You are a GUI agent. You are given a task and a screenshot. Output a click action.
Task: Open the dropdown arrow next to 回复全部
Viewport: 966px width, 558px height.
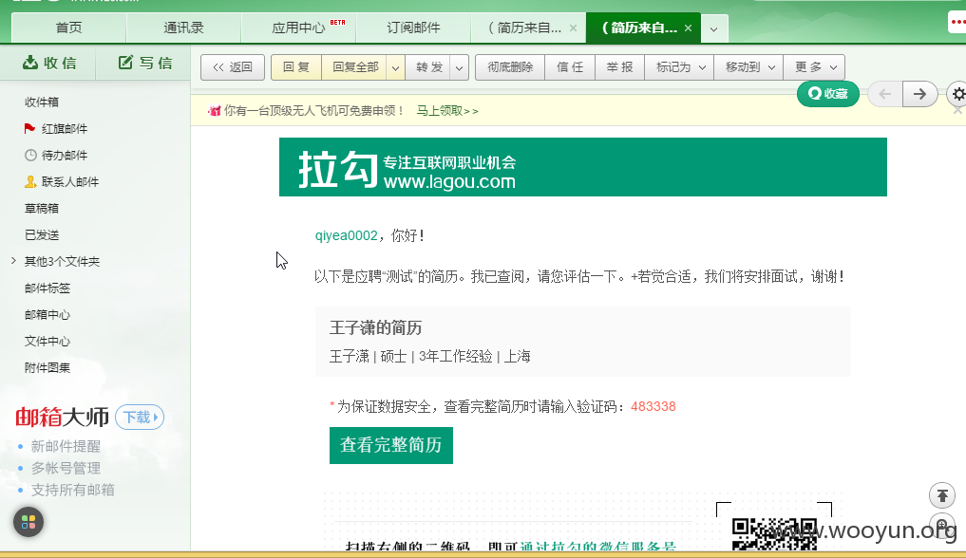tap(395, 67)
